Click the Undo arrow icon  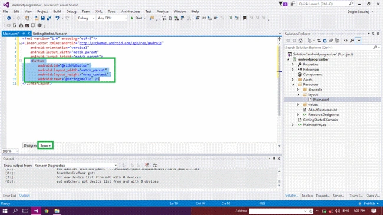click(57, 18)
